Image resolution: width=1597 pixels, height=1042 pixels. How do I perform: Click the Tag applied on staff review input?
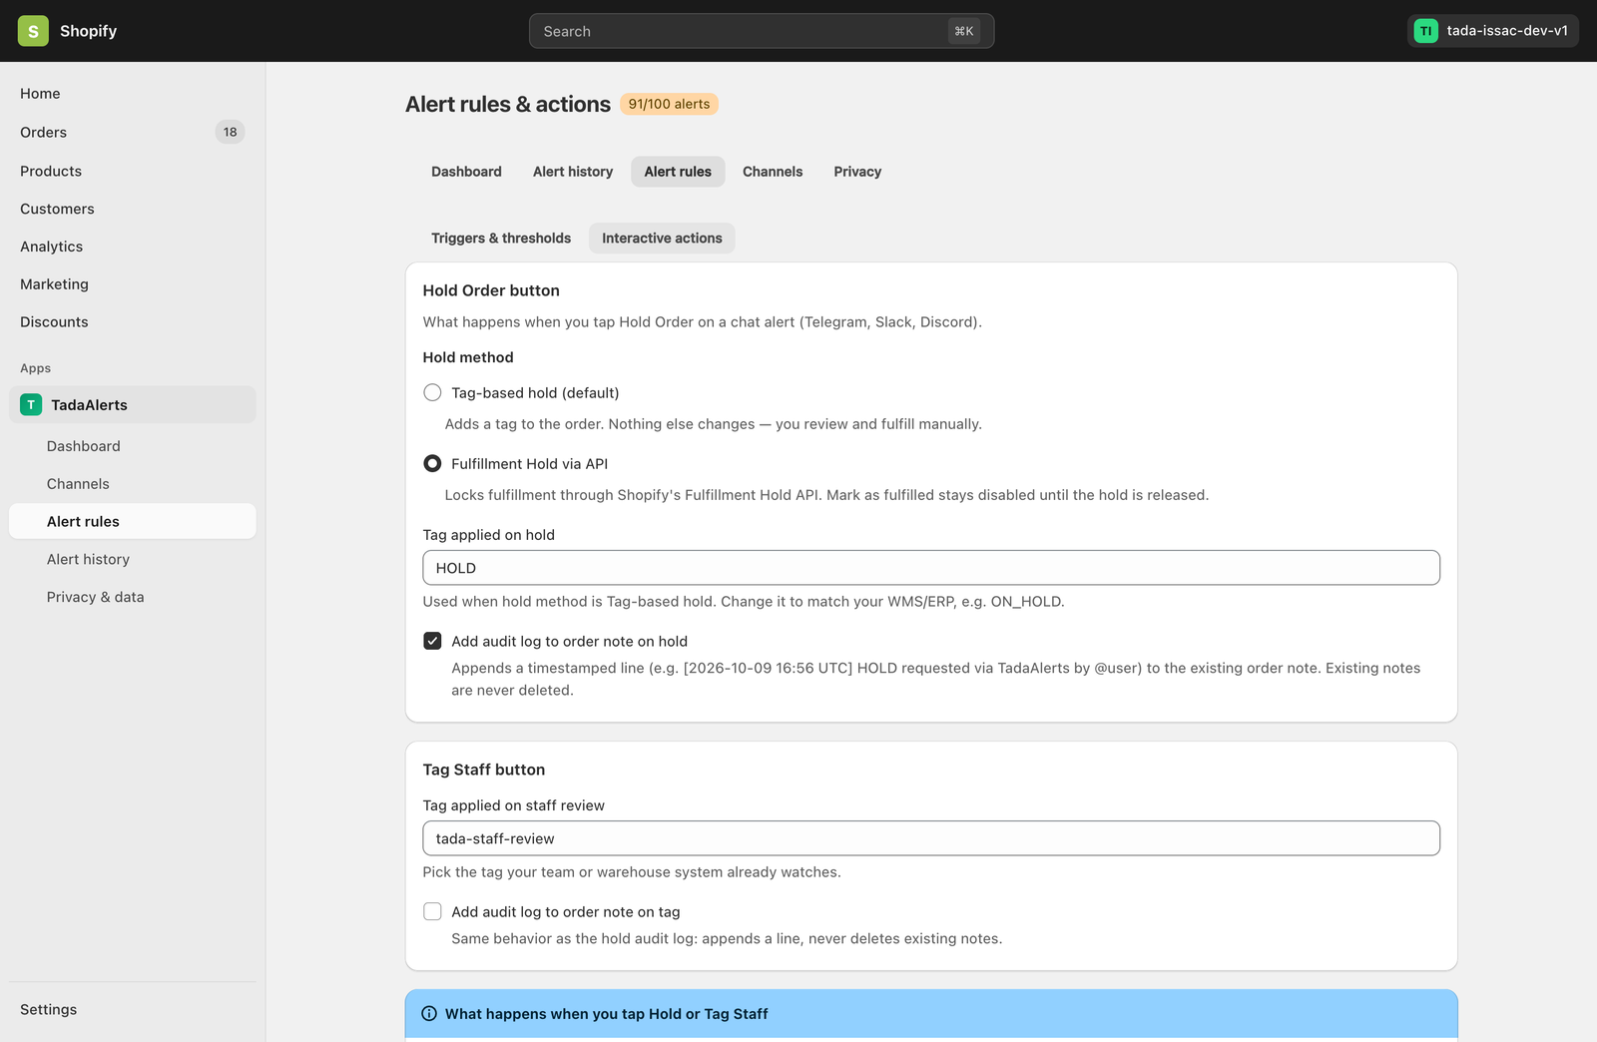931,838
